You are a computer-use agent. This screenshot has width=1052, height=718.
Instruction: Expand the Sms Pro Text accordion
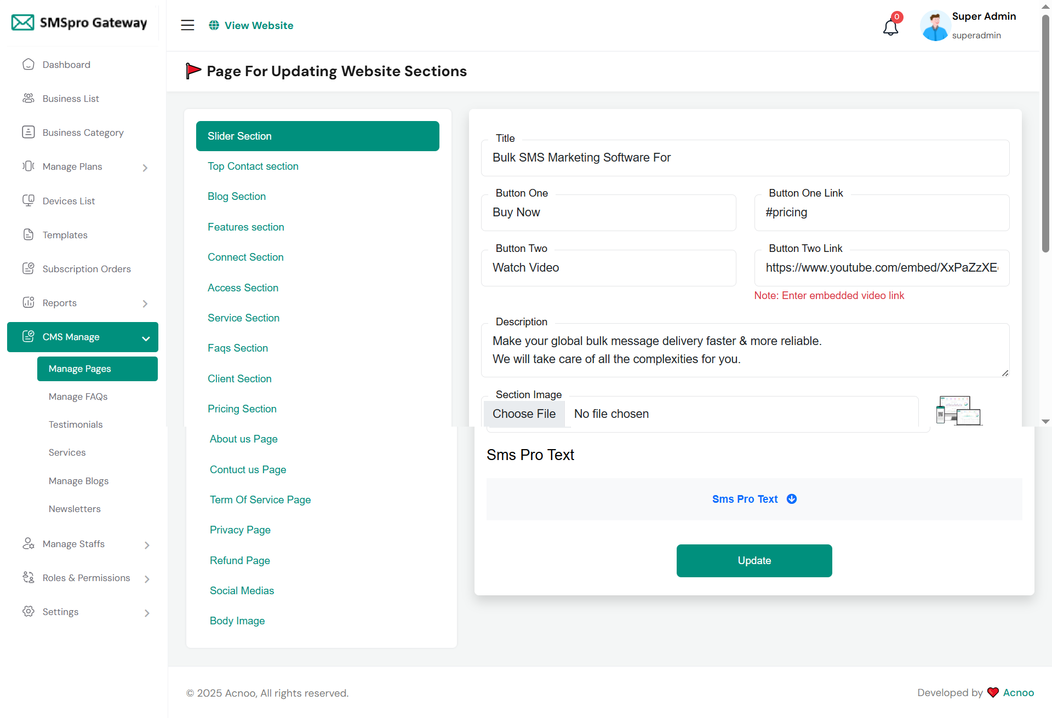(x=754, y=499)
